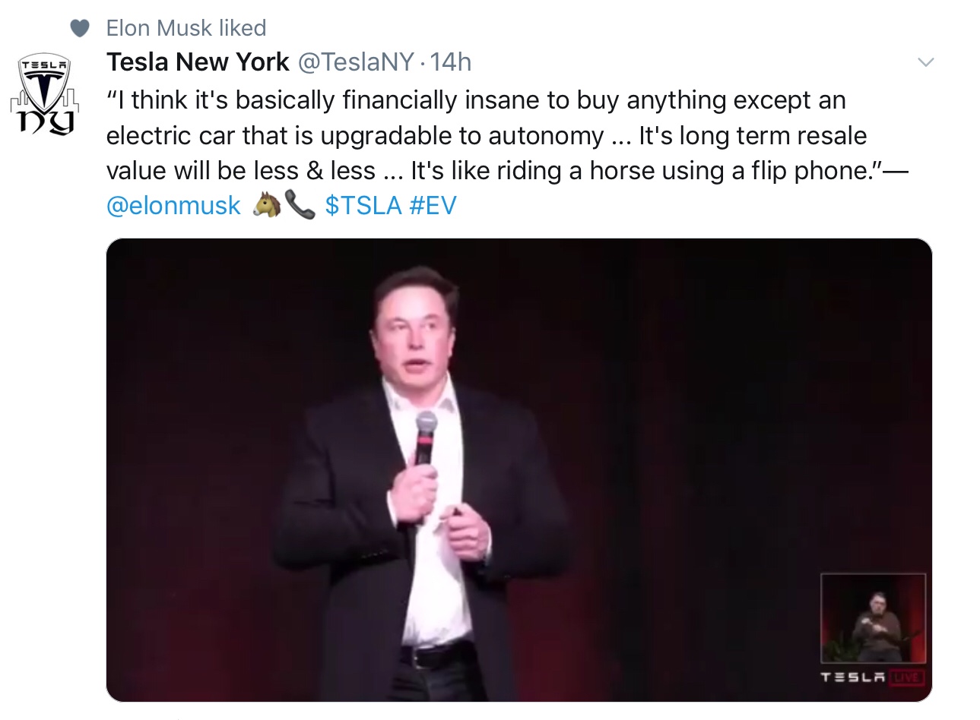Click the sign-language interpreter inset
Image resolution: width=980 pixels, height=720 pixels.
tap(873, 617)
